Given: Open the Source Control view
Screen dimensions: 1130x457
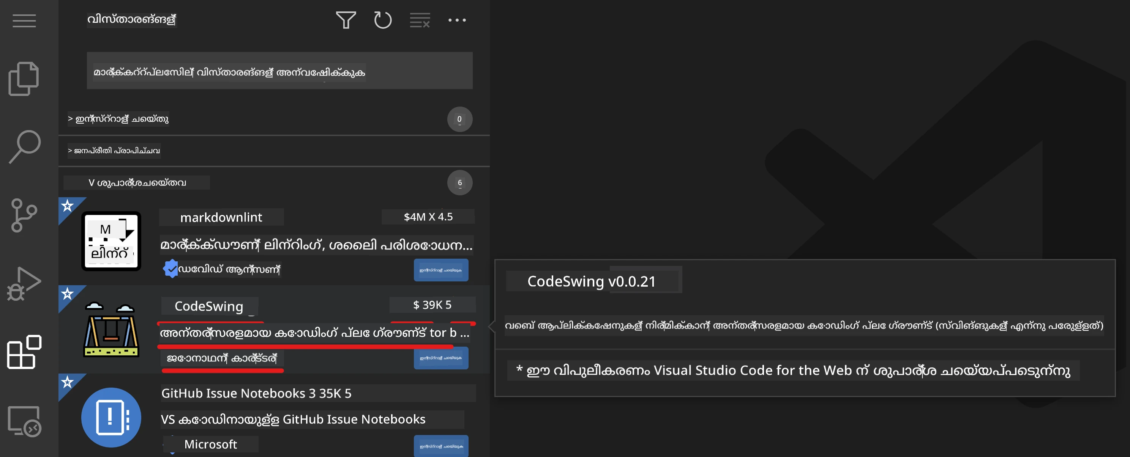Looking at the screenshot, I should coord(24,215).
